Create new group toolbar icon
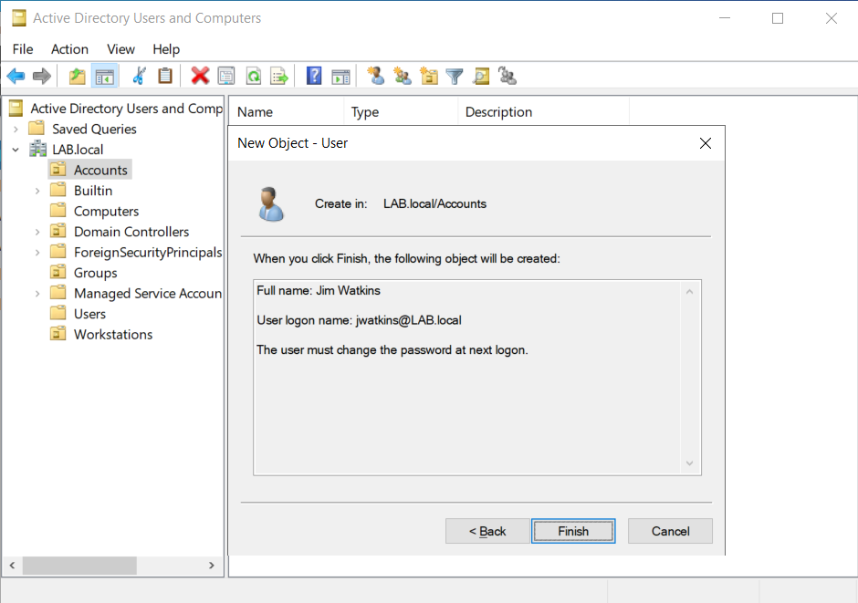 click(x=403, y=76)
